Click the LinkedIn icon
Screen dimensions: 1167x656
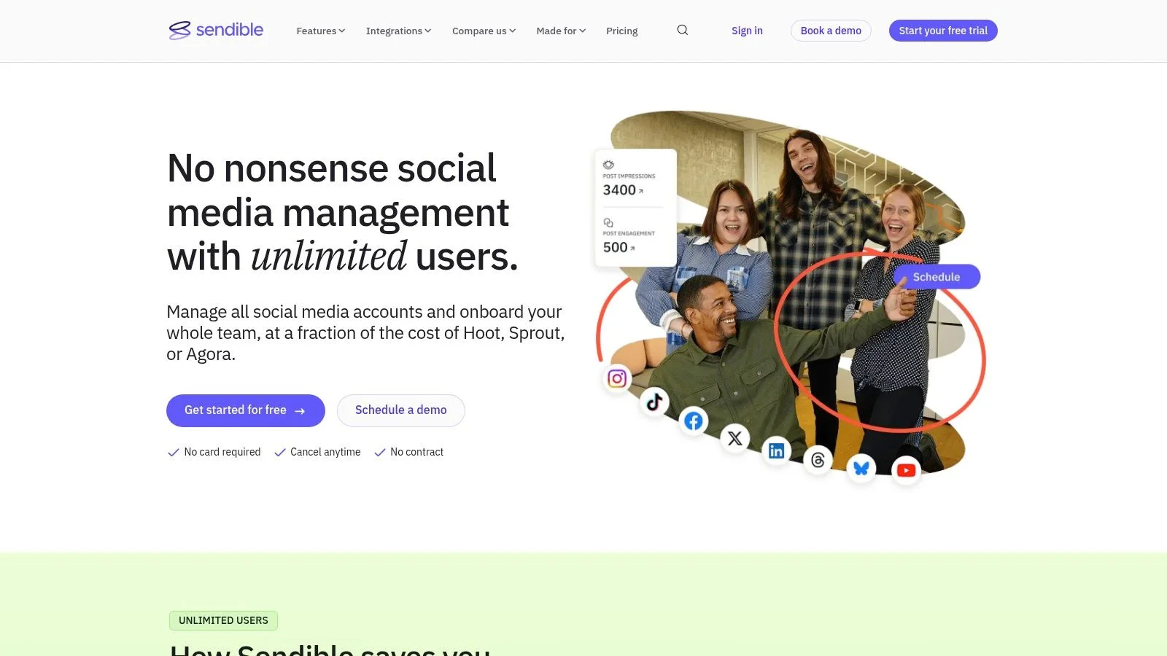pyautogui.click(x=776, y=450)
